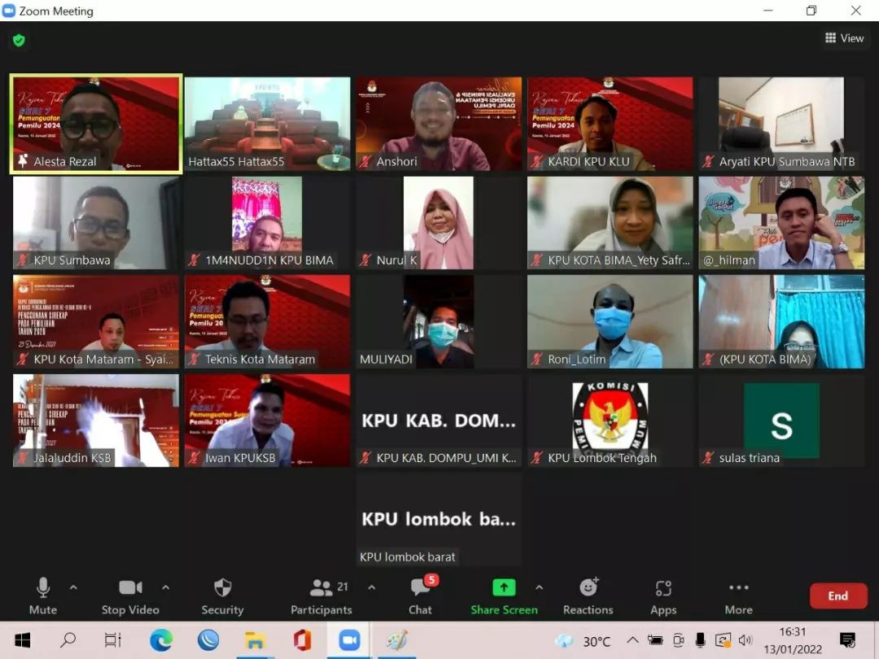Click the red End meeting button
The width and height of the screenshot is (879, 659).
click(x=837, y=596)
